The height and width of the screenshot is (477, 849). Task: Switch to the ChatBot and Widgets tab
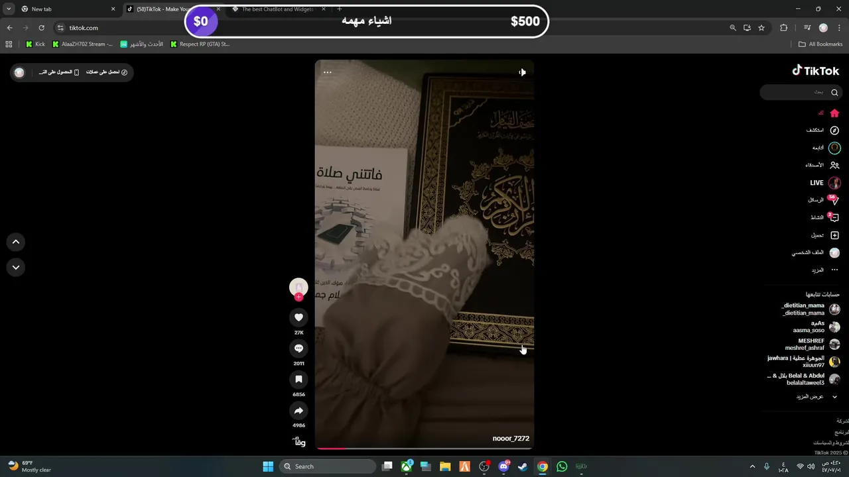pos(279,9)
